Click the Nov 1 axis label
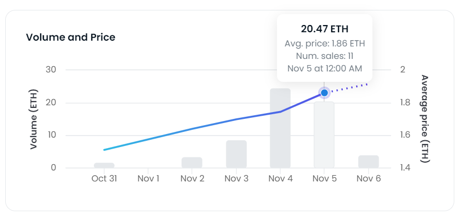Image resolution: width=459 pixels, height=219 pixels. point(148,179)
